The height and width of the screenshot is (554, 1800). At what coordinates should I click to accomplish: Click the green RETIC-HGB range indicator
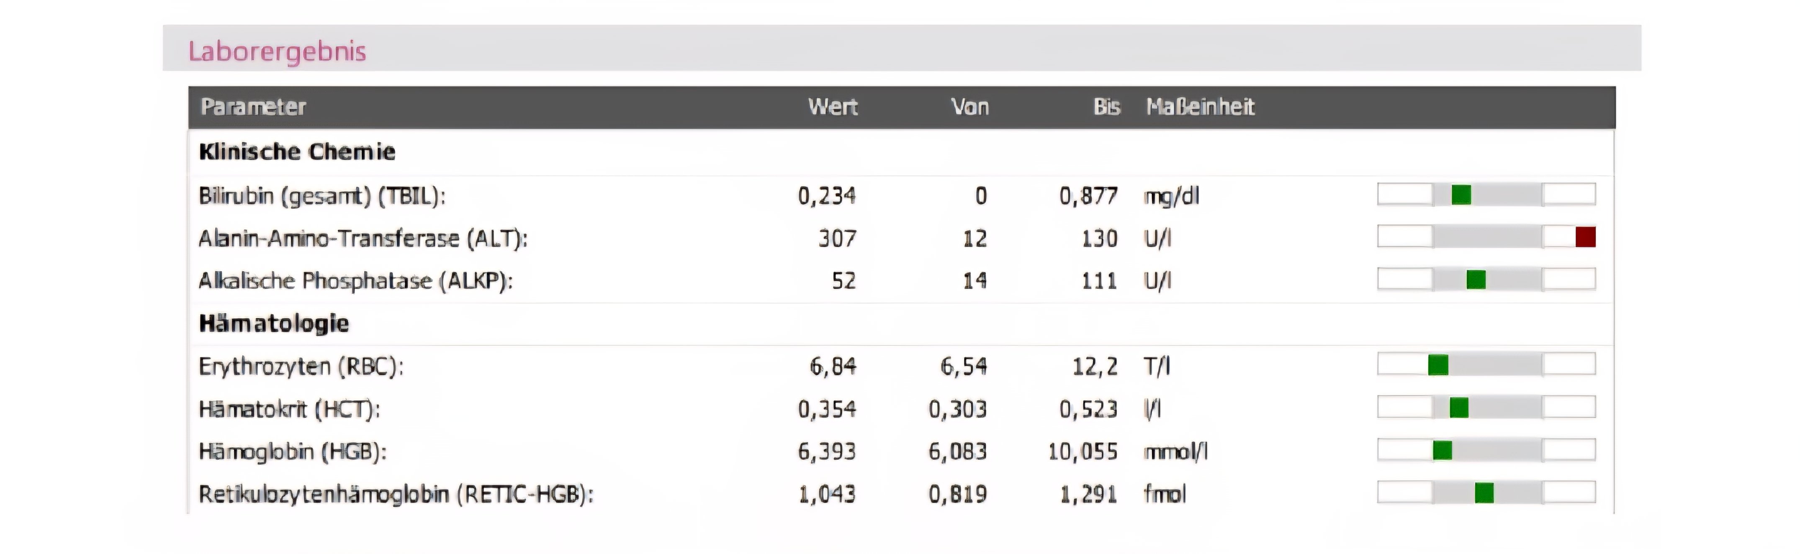coord(1484,492)
